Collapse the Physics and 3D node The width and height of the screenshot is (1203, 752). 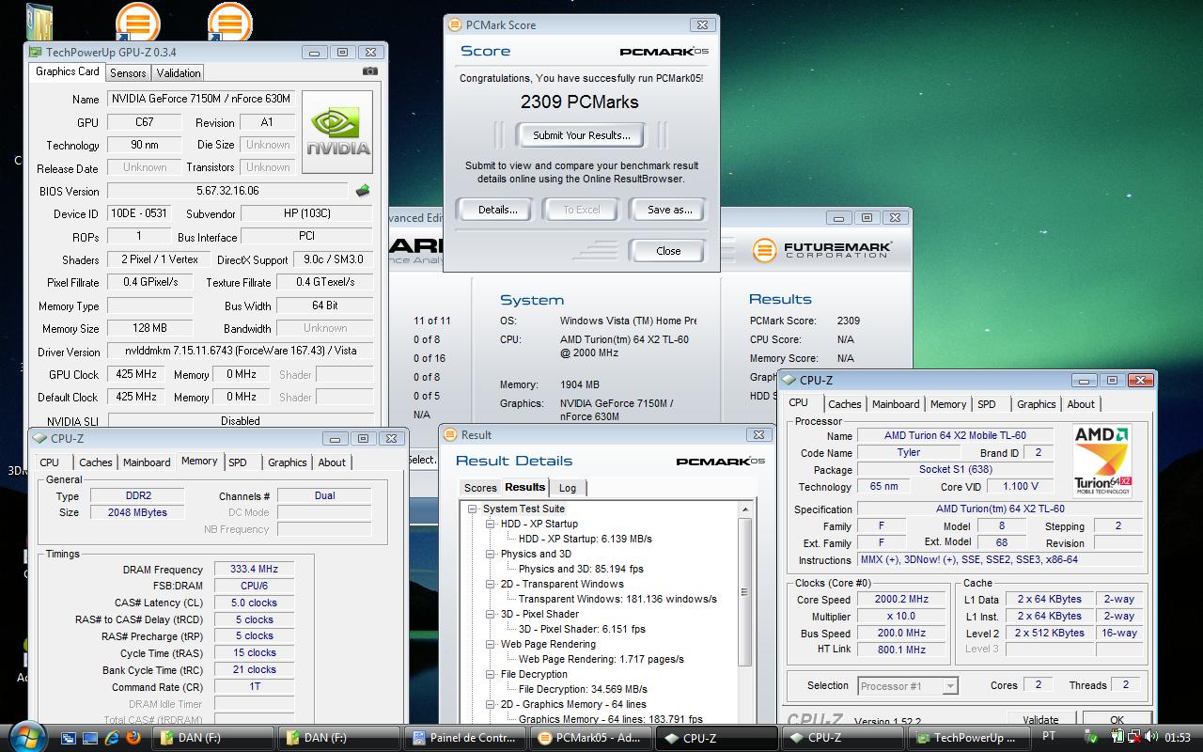pyautogui.click(x=491, y=554)
